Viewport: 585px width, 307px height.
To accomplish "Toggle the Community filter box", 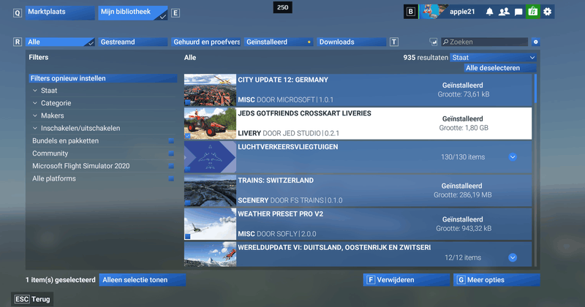I will click(x=171, y=153).
